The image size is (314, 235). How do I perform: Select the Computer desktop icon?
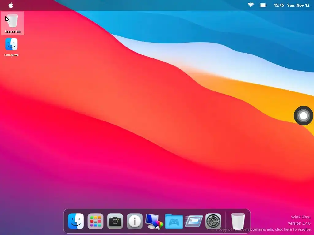tap(11, 47)
